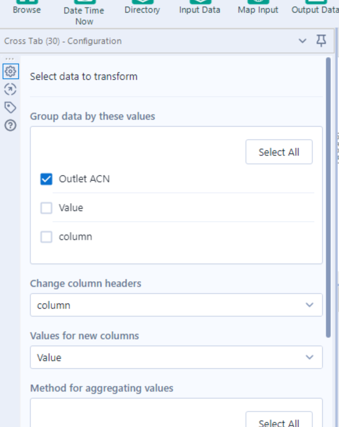Click Select All under aggregation methods
Image resolution: width=339 pixels, height=427 pixels.
click(x=279, y=422)
